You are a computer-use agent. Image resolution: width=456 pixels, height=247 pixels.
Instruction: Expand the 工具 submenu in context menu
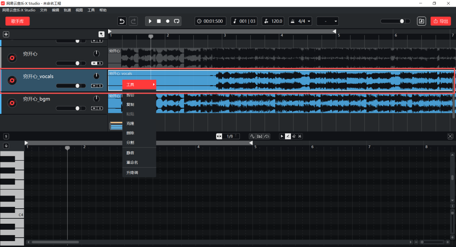(x=139, y=85)
